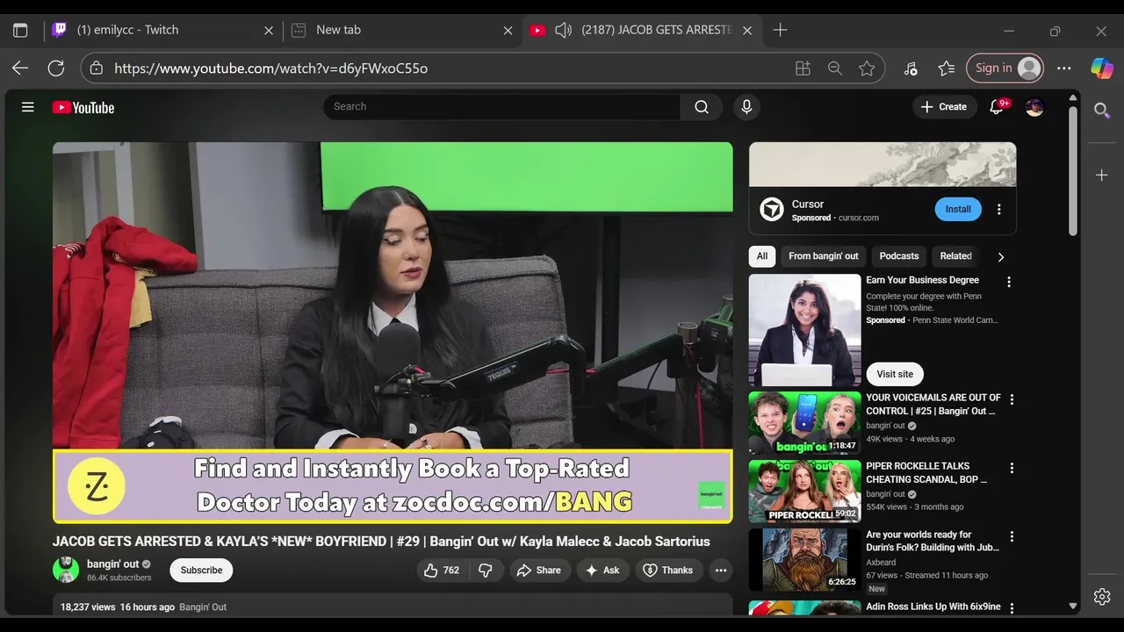Open the bangin' out channel name
Screen dimensions: 1124x632
[x=112, y=564]
